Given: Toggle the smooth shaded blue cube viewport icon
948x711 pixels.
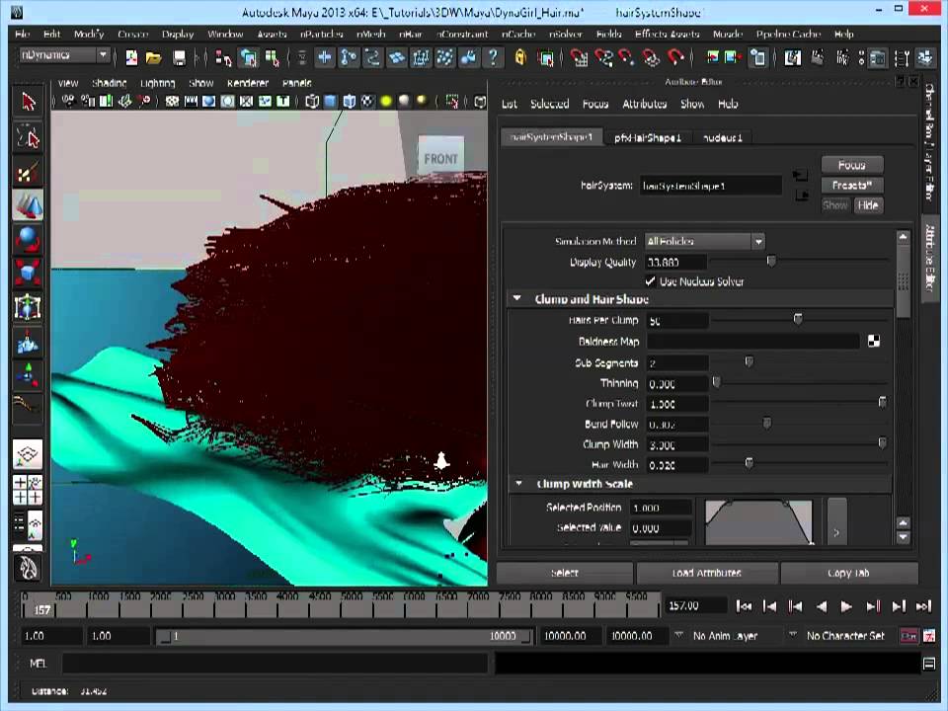Looking at the screenshot, I should pyautogui.click(x=330, y=102).
